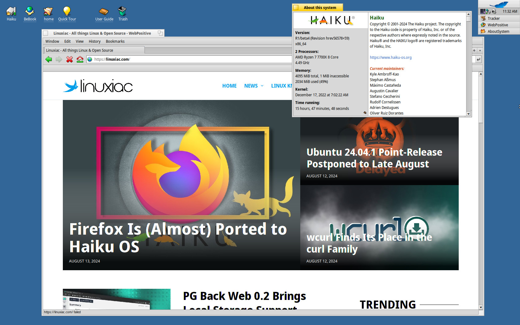Click the R1/beta4 revision version text
Screen dimensions: 520x325
pyautogui.click(x=322, y=38)
